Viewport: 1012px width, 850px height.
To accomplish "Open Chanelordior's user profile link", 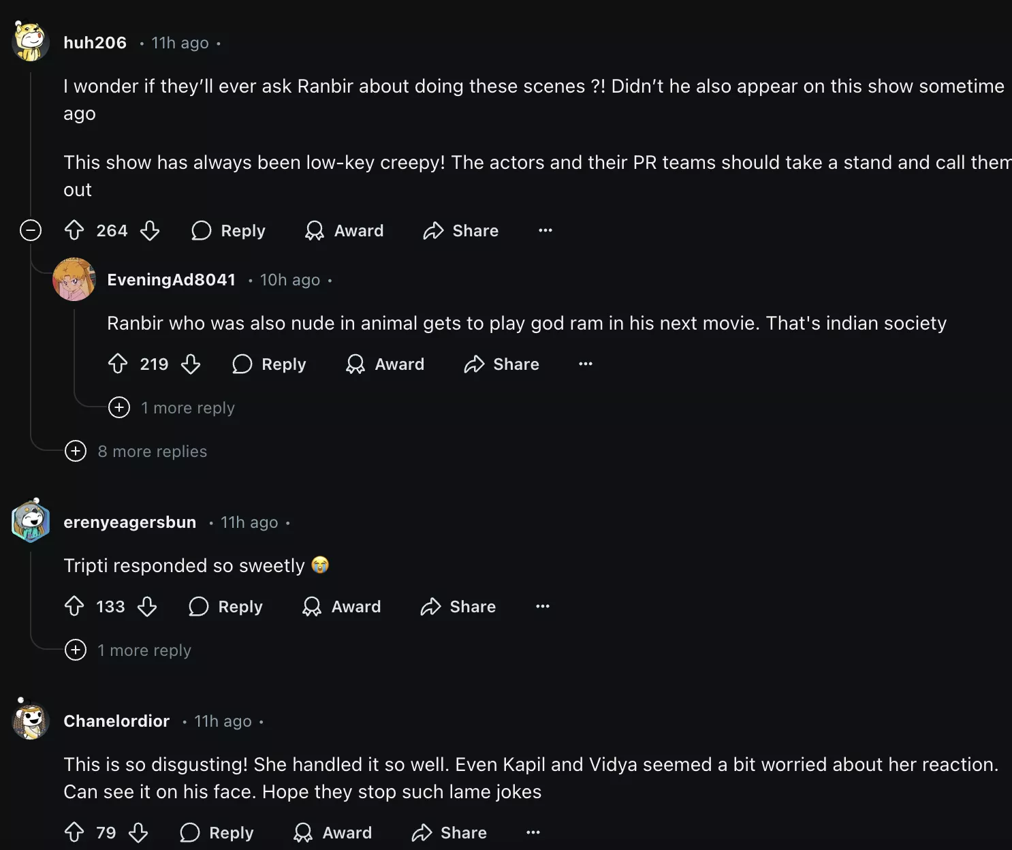I will [x=116, y=721].
